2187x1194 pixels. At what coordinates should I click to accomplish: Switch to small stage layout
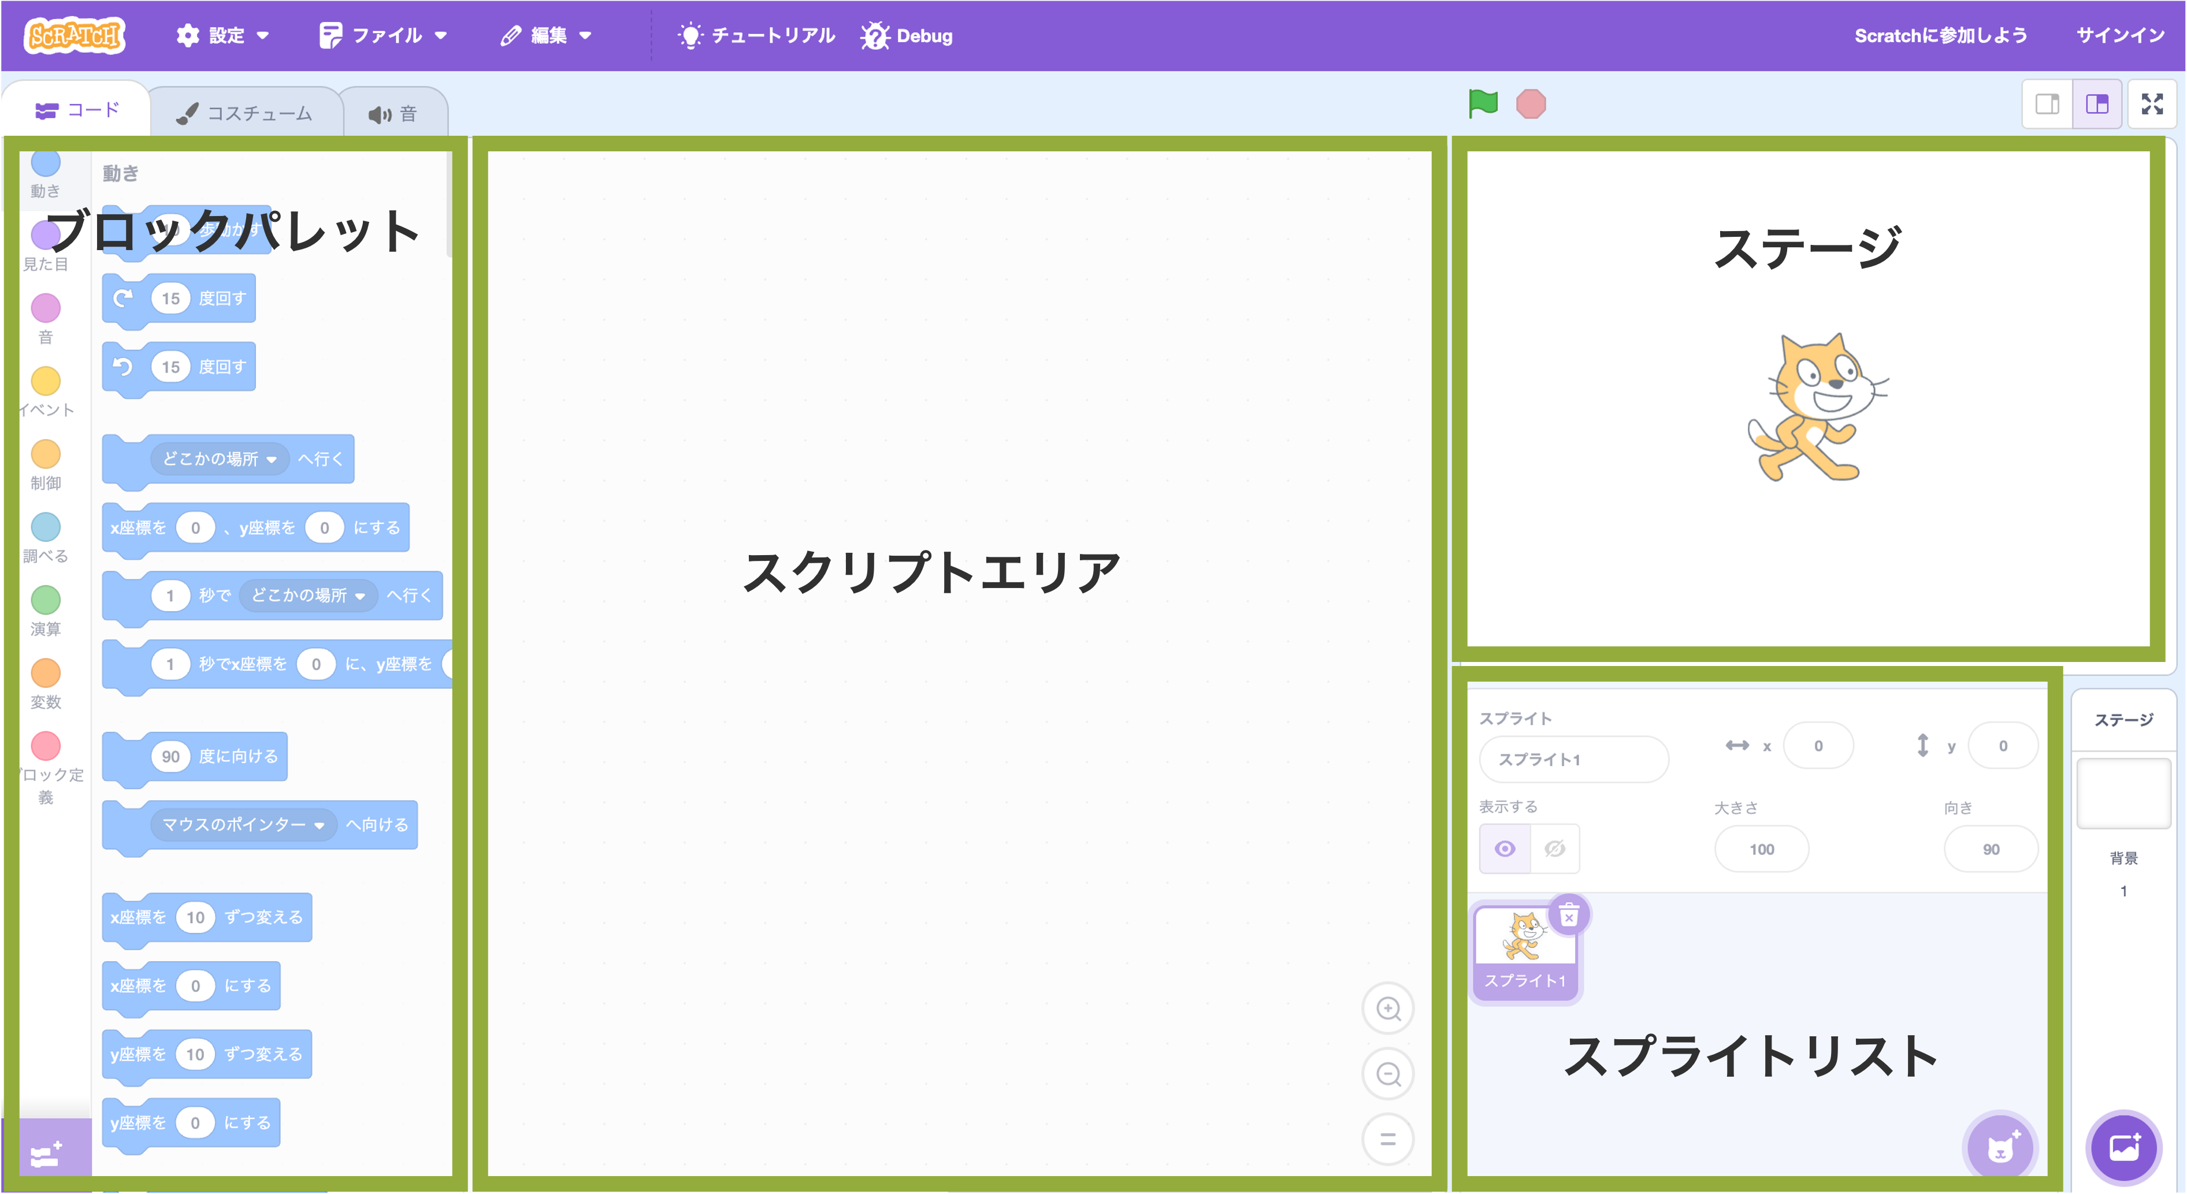point(2047,105)
